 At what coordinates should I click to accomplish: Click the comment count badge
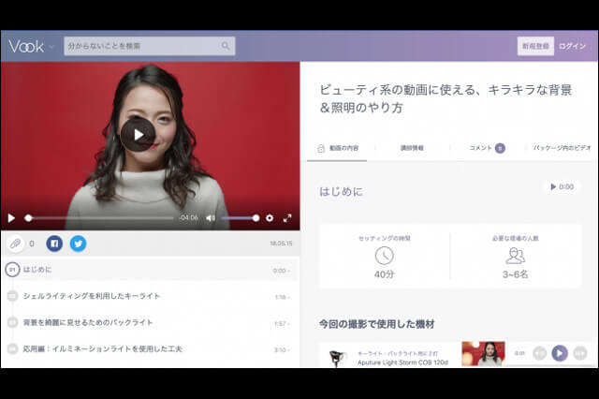click(500, 148)
